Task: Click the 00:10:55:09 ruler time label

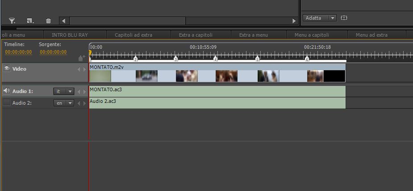Action: point(203,47)
